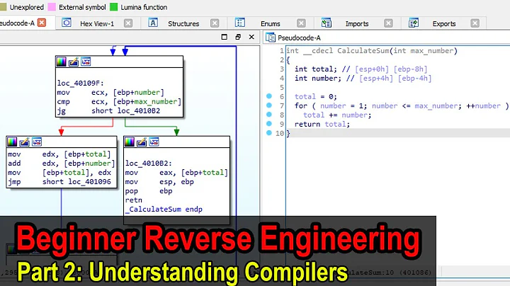The height and width of the screenshot is (286, 510).
Task: Click the _CalculateSum endp line
Action: point(164,210)
